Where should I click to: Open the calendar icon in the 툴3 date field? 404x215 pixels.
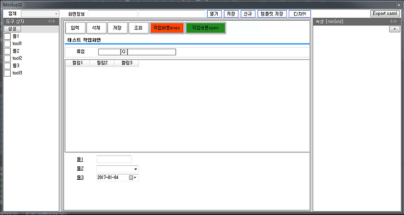click(x=131, y=177)
